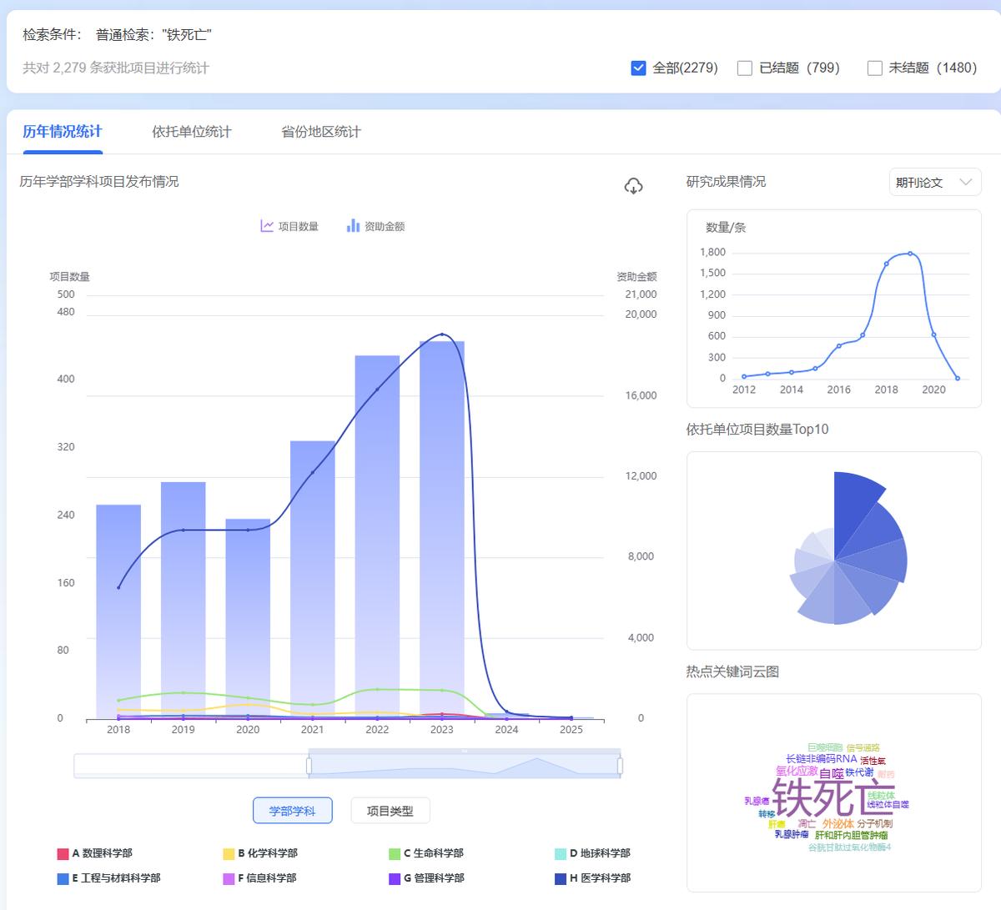Switch to the 省份地区统计 tab
1001x910 pixels.
pos(320,132)
